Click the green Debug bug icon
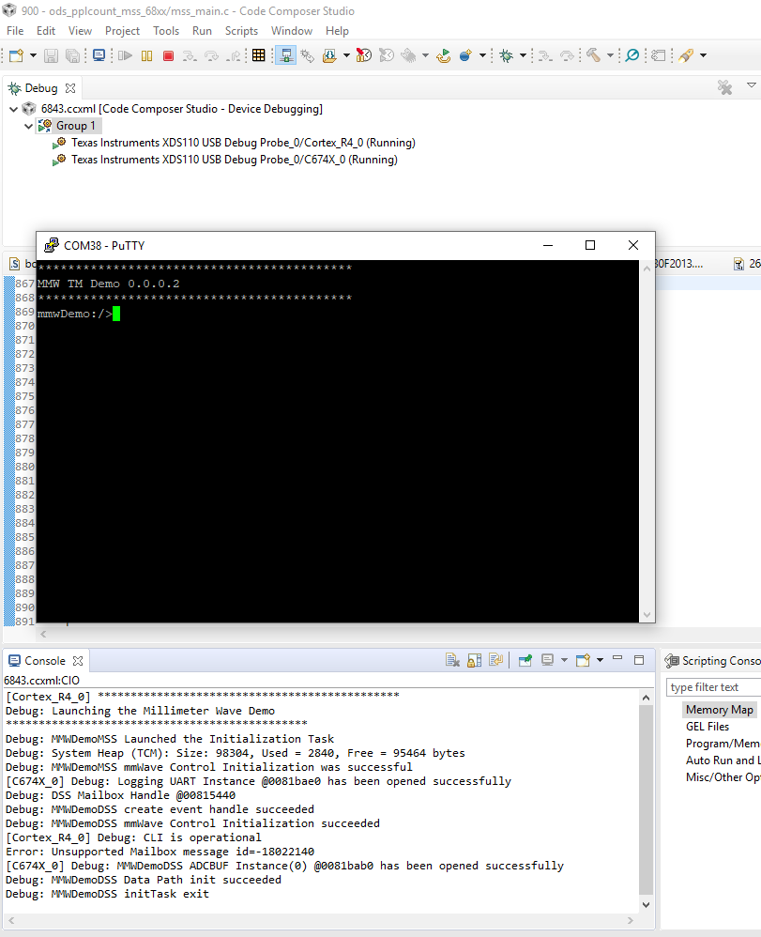 pos(506,55)
